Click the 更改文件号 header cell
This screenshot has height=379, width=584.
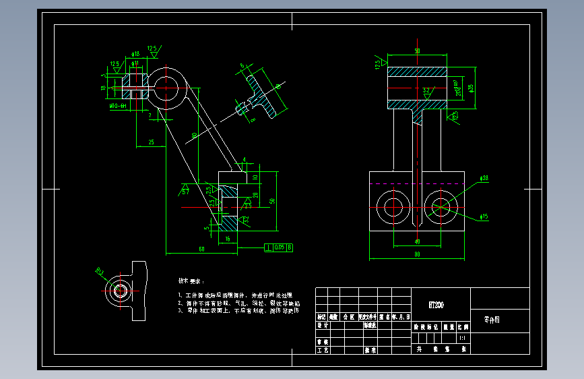click(368, 317)
